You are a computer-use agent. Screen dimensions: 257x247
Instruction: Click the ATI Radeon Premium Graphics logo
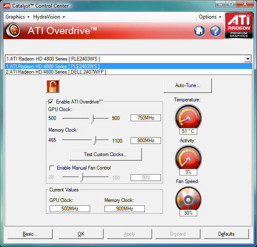pyautogui.click(x=238, y=26)
